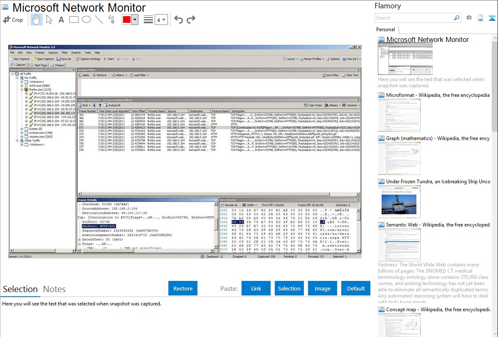Click the Default paste button

(356, 288)
